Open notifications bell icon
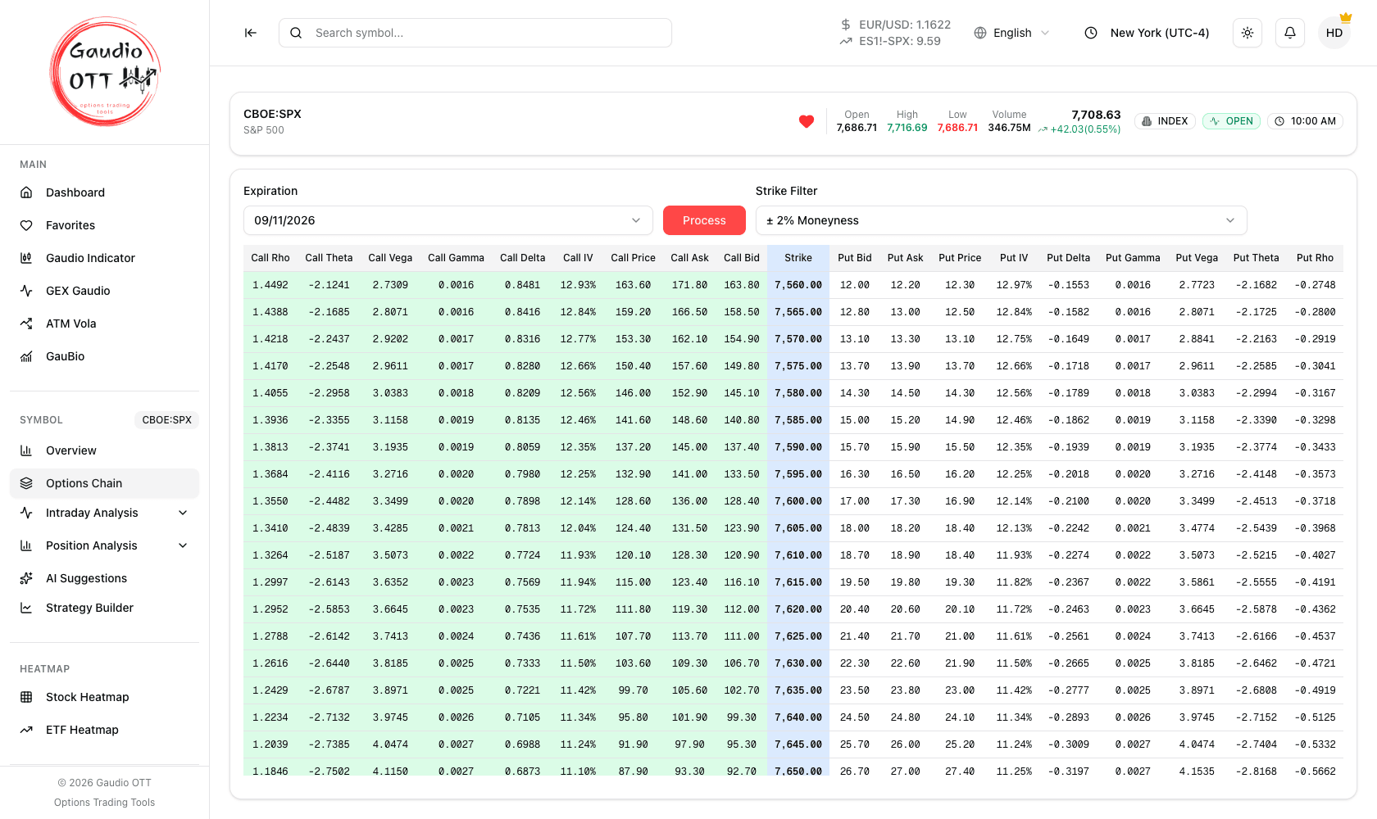 pyautogui.click(x=1290, y=33)
